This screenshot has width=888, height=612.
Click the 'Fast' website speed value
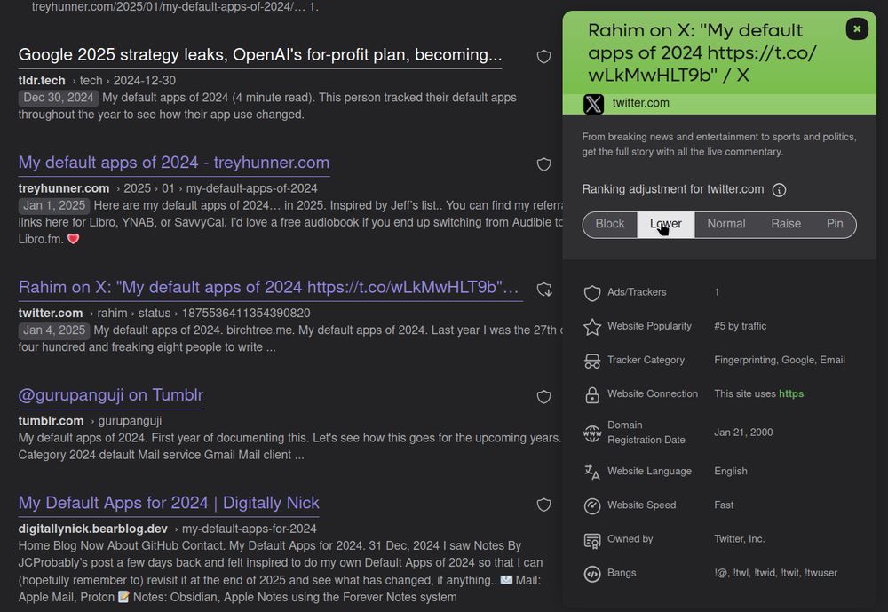point(724,505)
